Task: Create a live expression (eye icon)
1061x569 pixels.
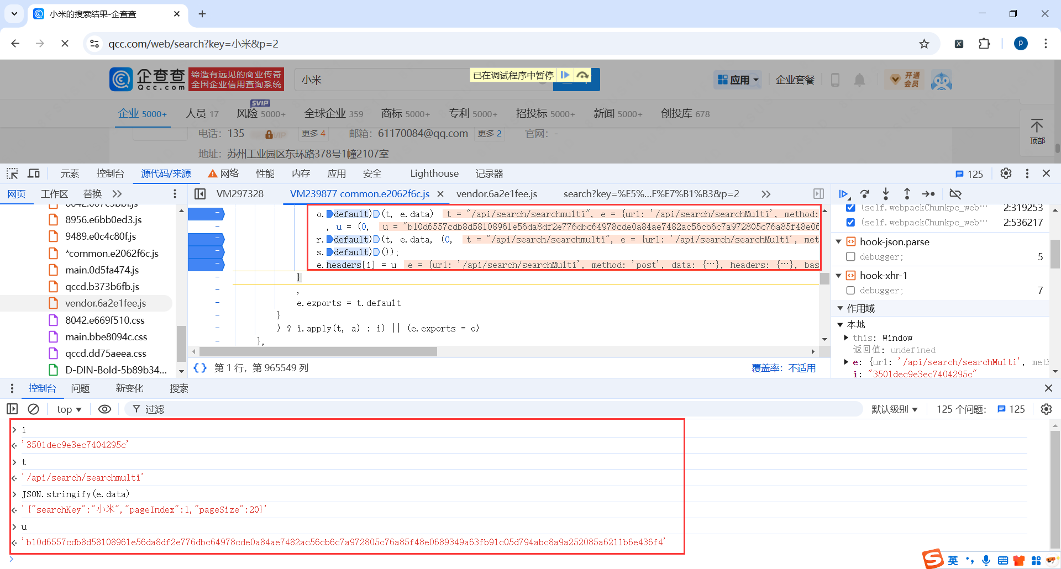Action: (x=104, y=409)
